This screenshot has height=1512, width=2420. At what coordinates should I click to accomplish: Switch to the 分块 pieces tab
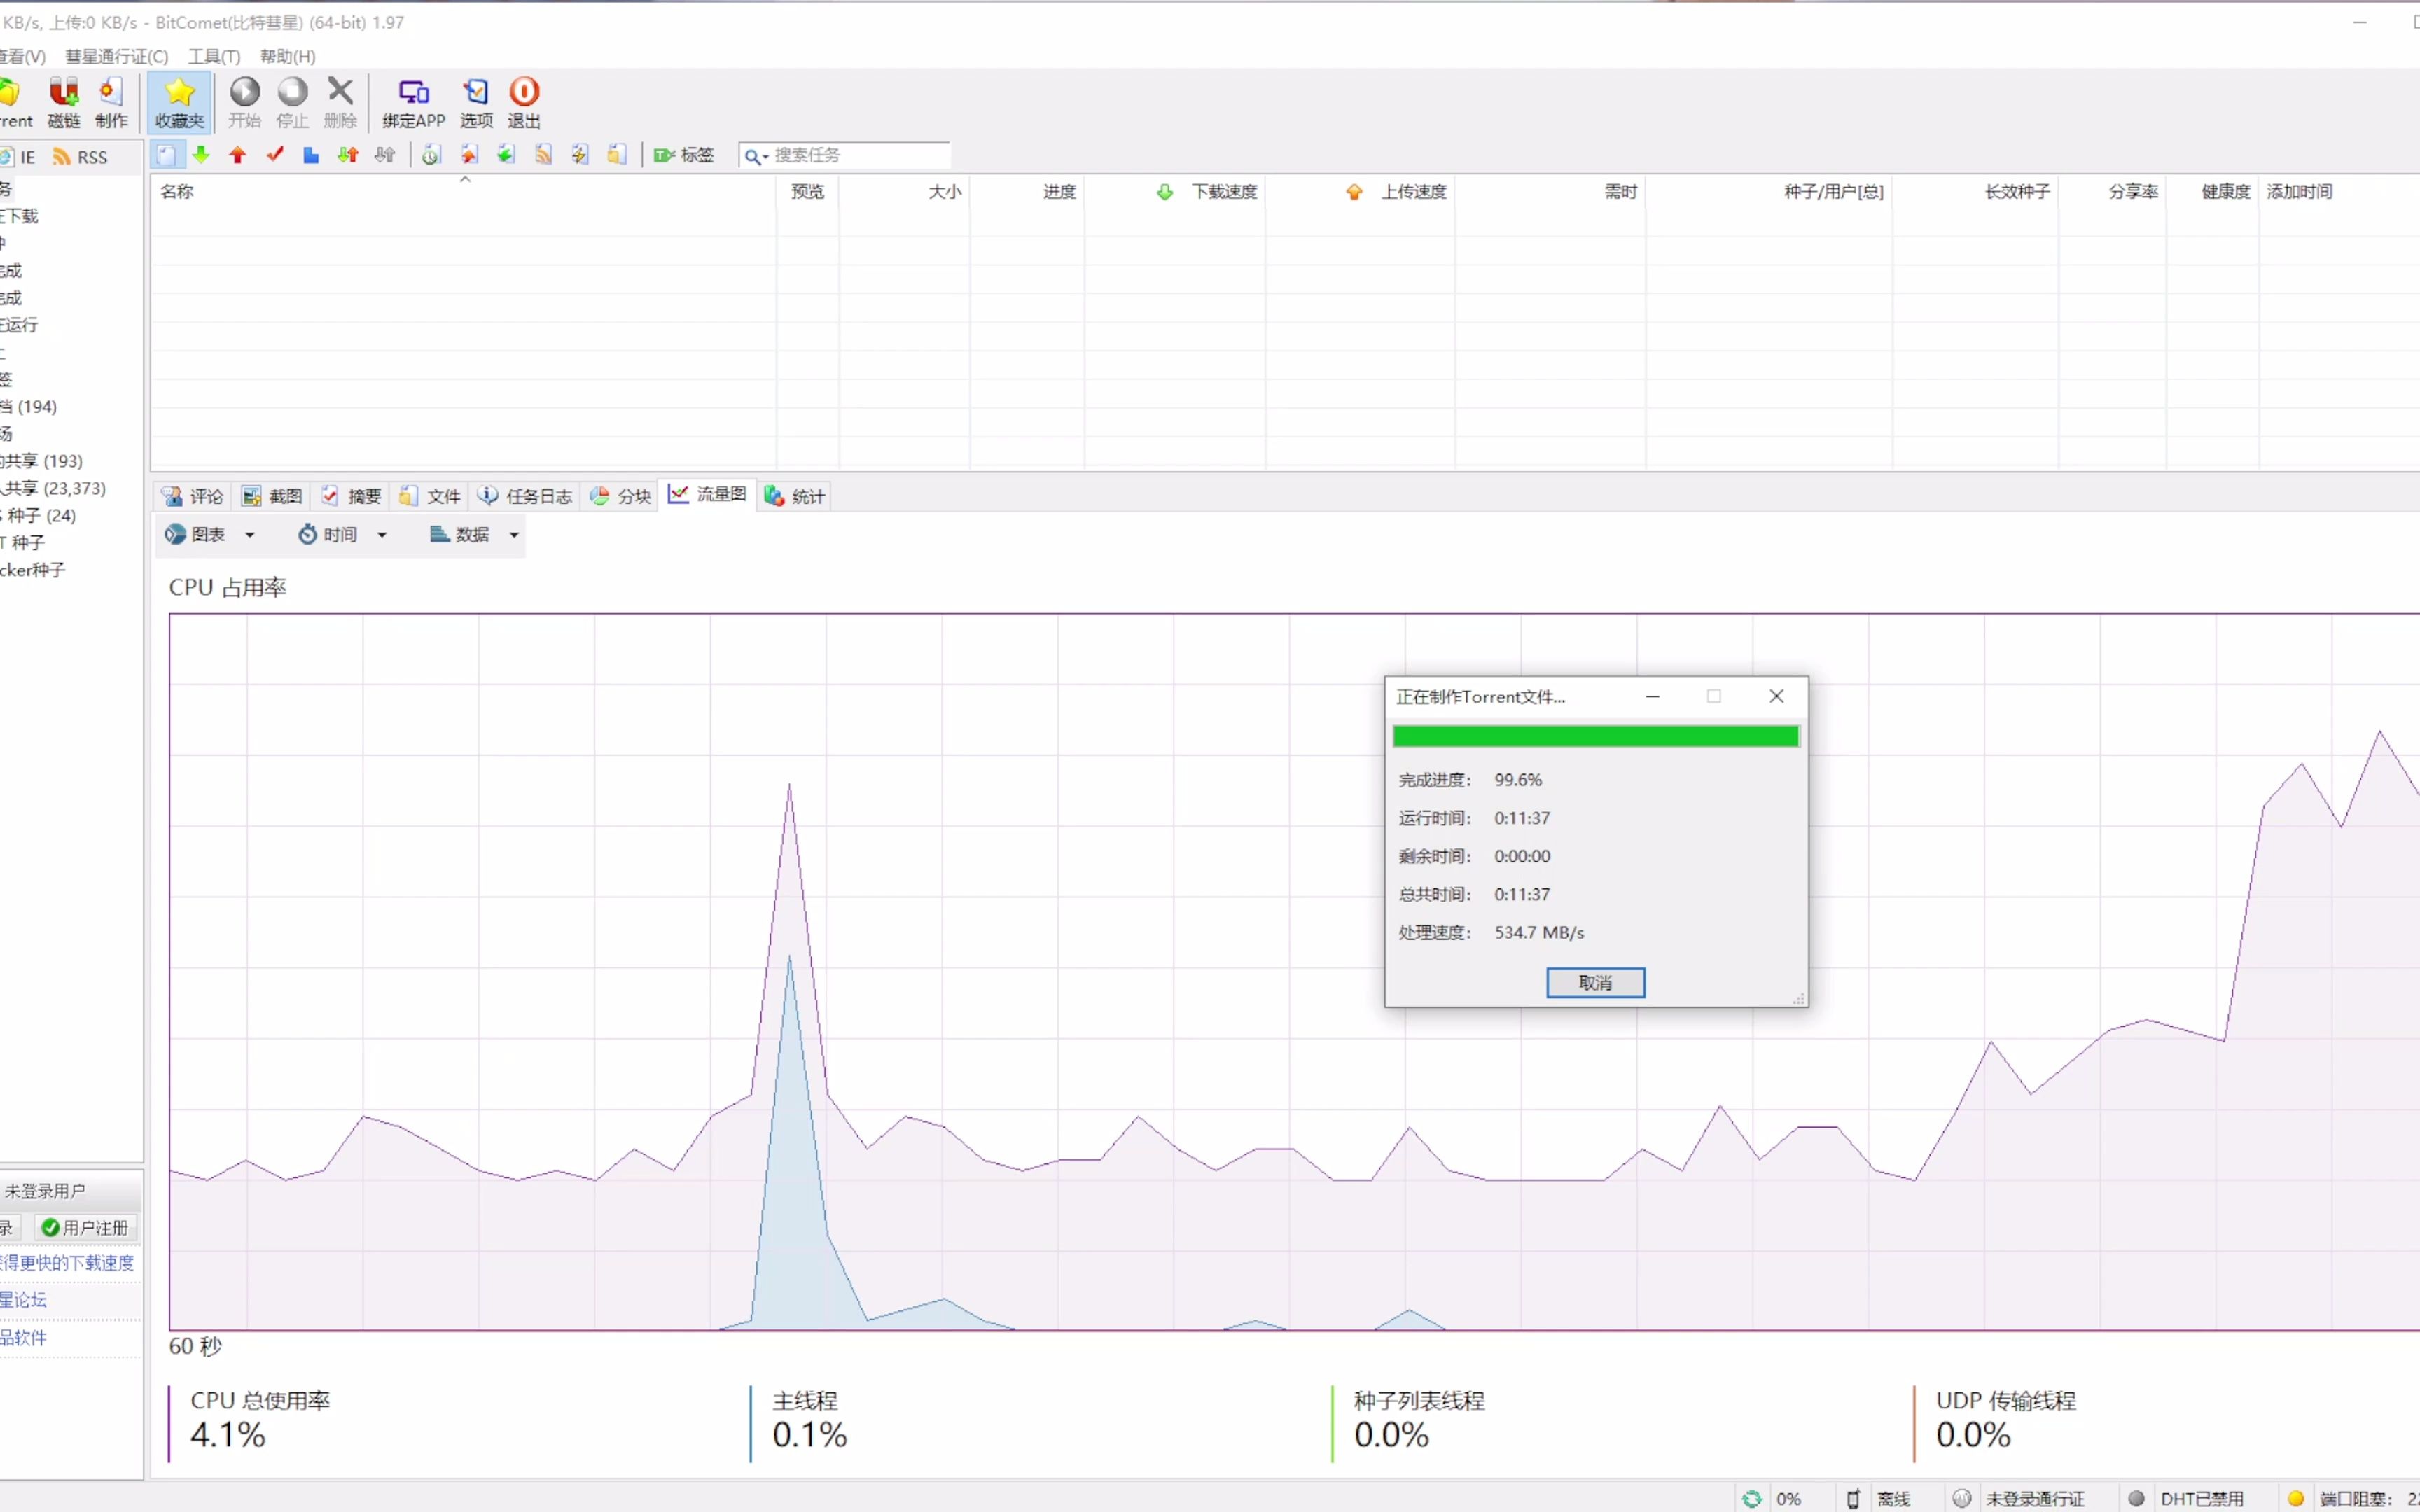620,496
